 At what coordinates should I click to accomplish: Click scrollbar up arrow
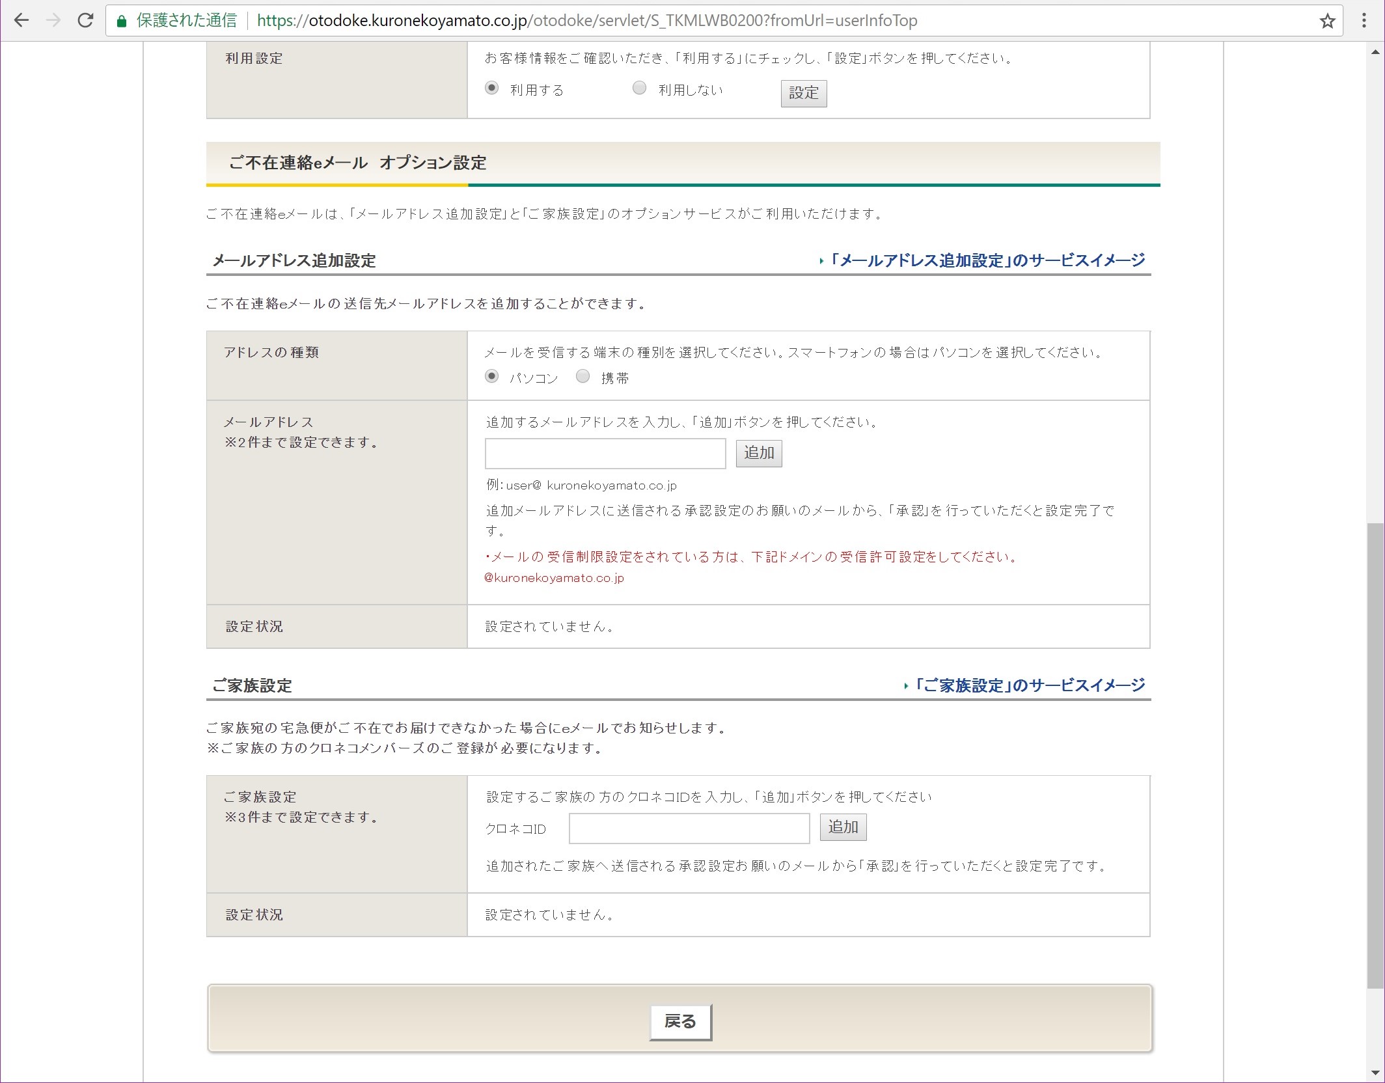(1375, 52)
